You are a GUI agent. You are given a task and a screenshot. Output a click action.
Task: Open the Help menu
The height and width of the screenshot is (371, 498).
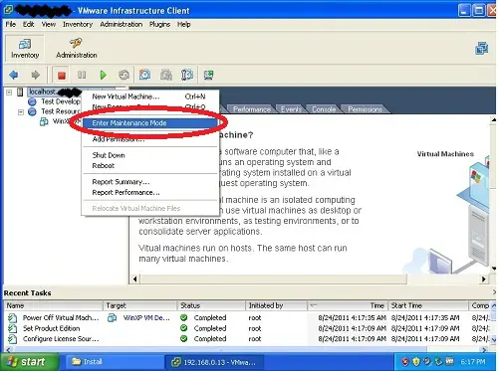183,24
